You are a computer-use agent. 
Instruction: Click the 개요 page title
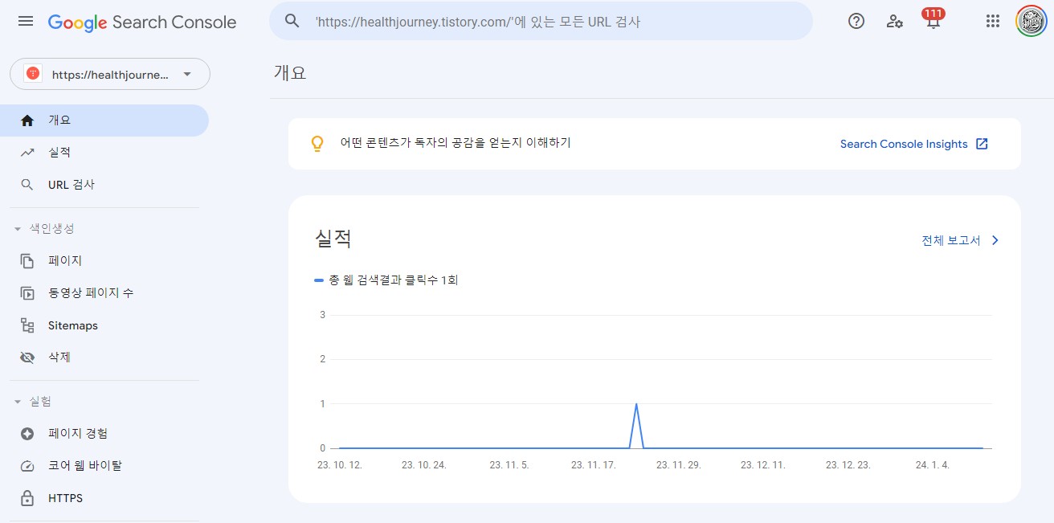290,72
